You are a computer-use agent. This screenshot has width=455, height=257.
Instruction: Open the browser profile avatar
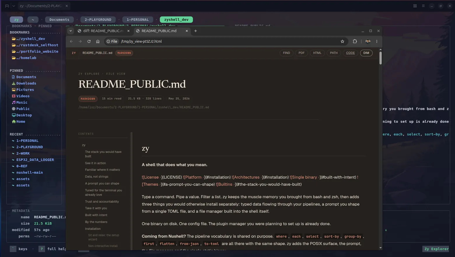[368, 41]
